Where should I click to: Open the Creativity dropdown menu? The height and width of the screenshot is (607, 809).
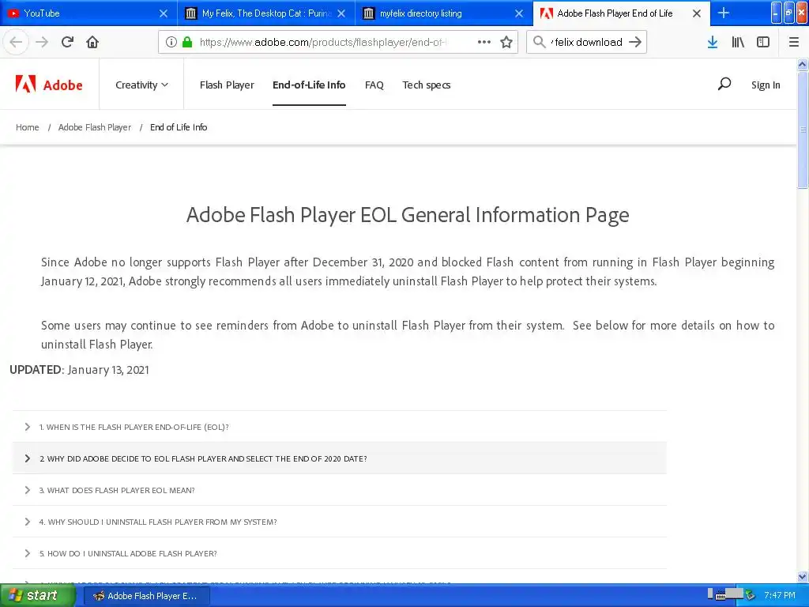click(141, 85)
